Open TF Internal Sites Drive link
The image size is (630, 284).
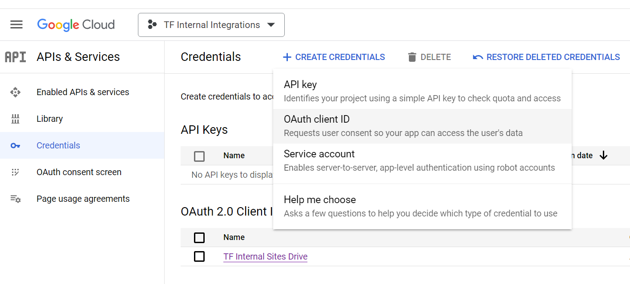(x=265, y=256)
